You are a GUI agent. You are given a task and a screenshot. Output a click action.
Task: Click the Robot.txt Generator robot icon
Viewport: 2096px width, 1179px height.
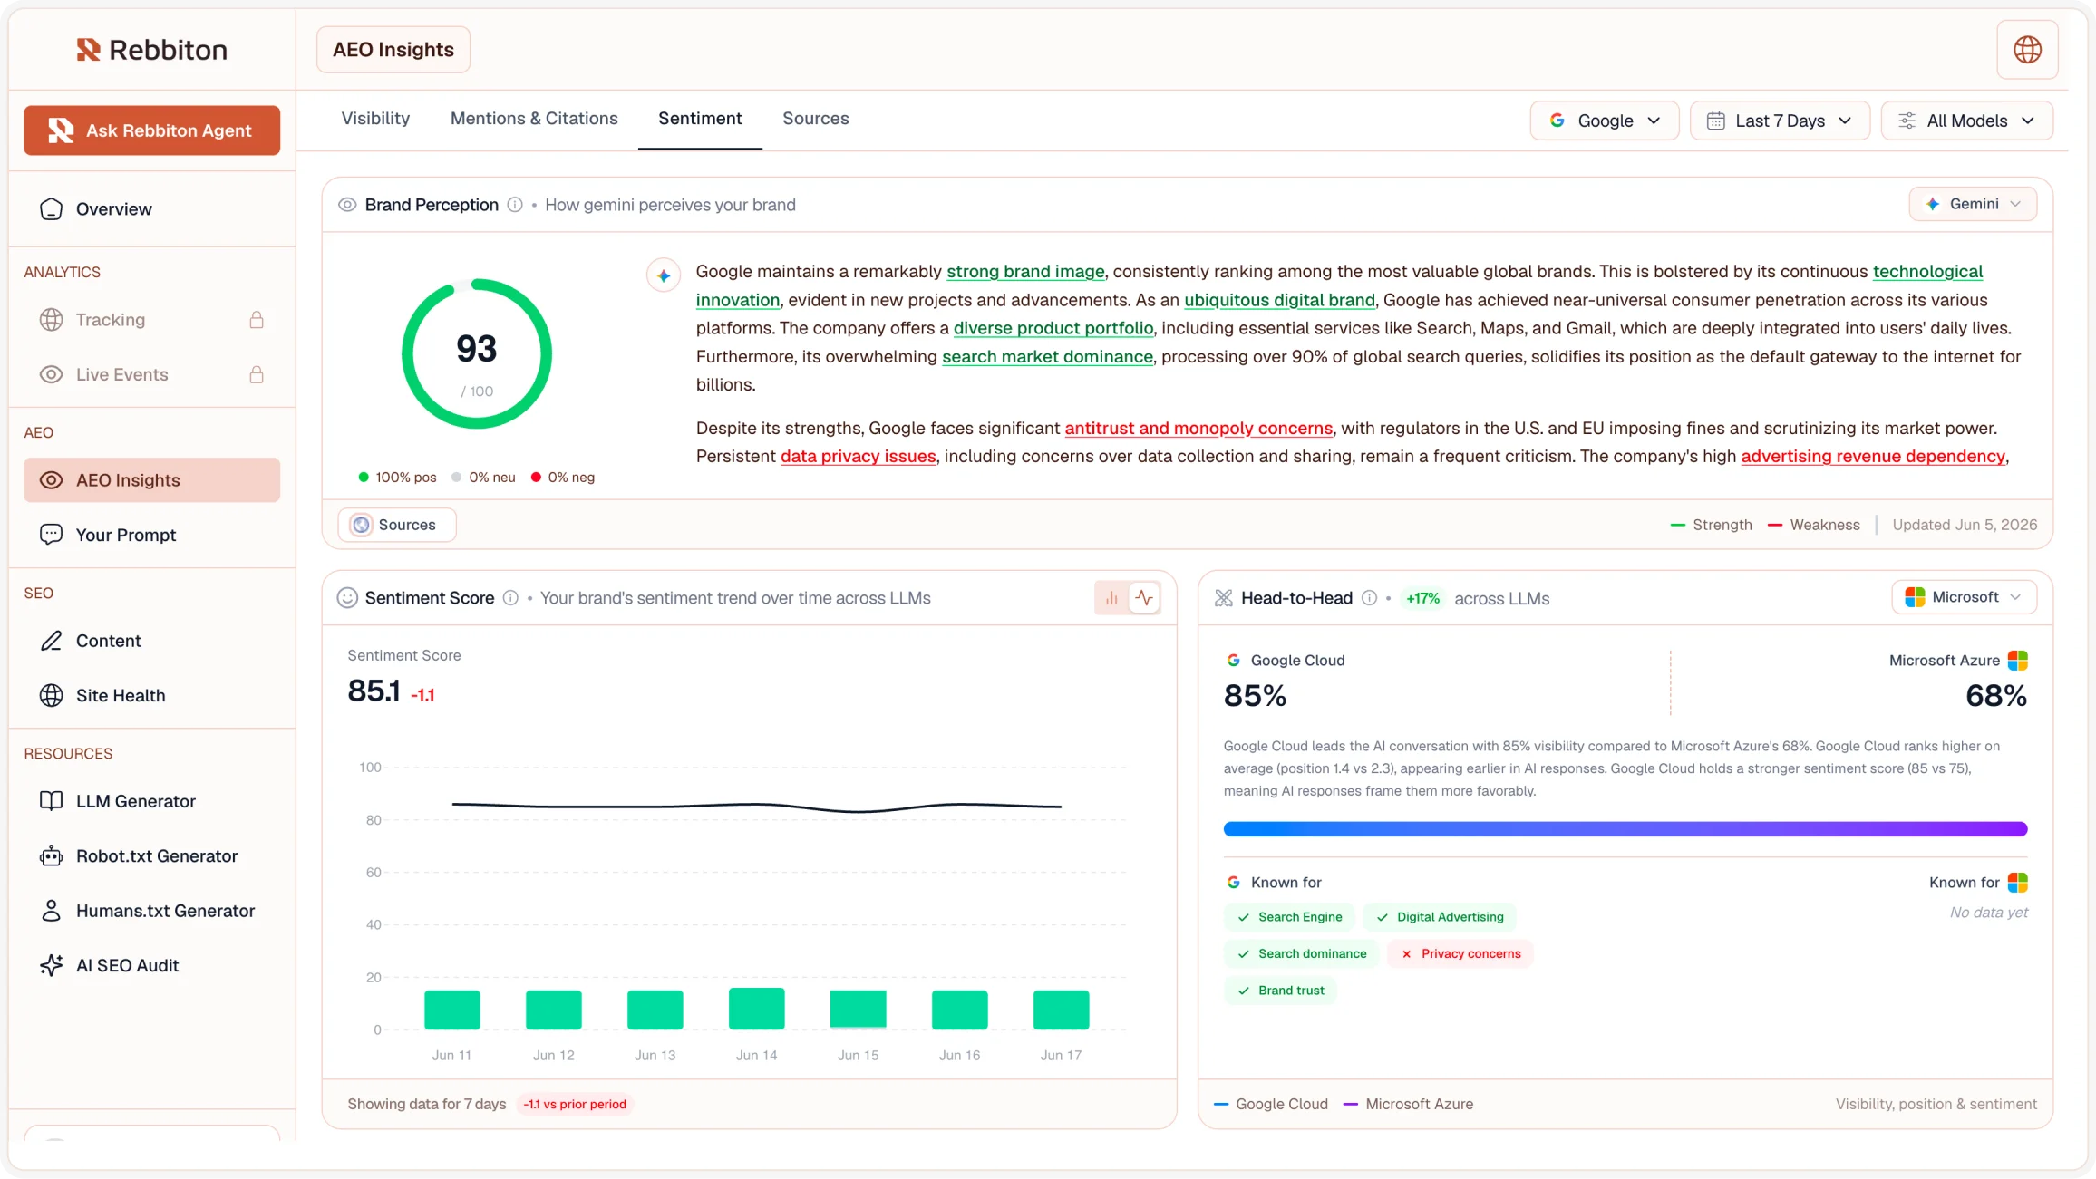pyautogui.click(x=52, y=856)
